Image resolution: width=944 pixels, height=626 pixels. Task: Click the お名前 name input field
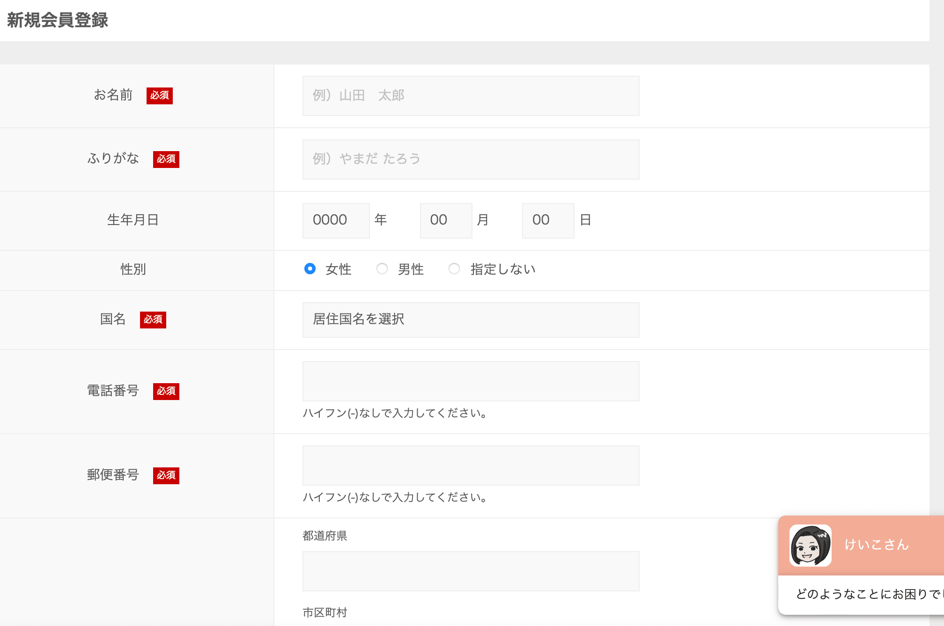coord(471,96)
